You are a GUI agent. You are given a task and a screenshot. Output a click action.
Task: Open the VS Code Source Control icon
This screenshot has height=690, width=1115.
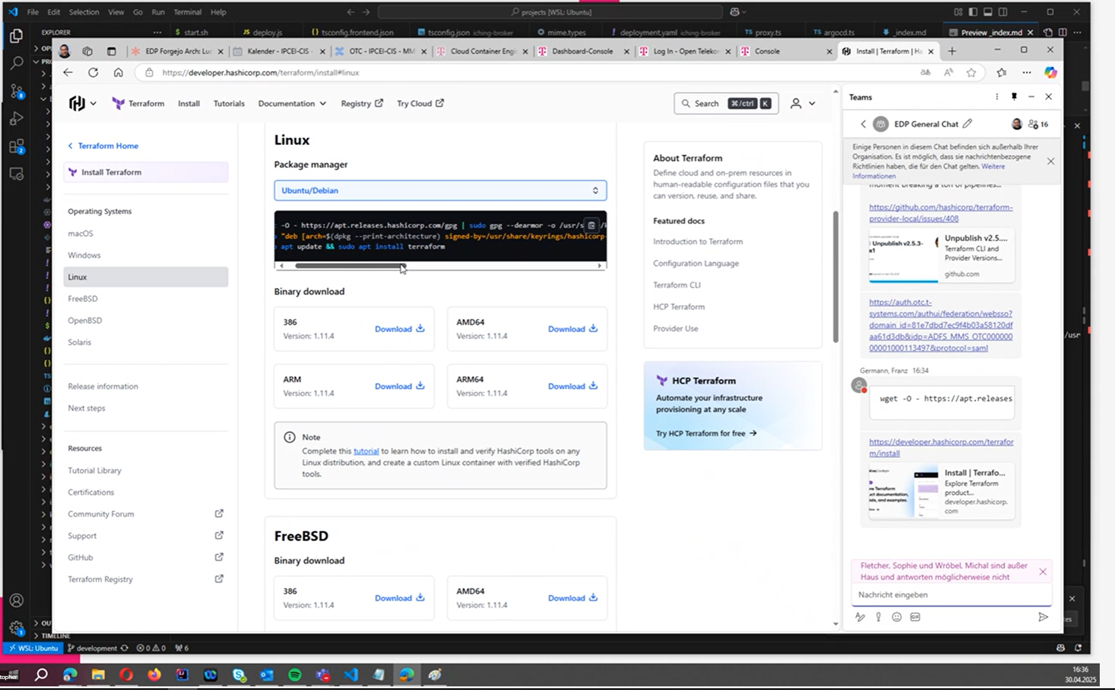tap(16, 91)
